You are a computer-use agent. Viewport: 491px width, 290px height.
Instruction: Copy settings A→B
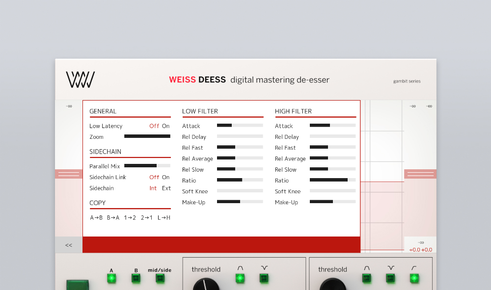point(96,217)
